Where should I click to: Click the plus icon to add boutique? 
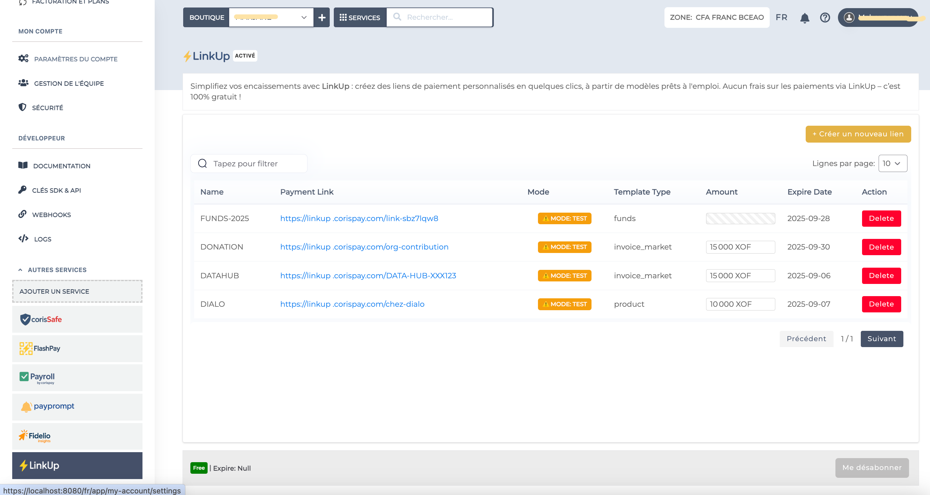point(322,17)
